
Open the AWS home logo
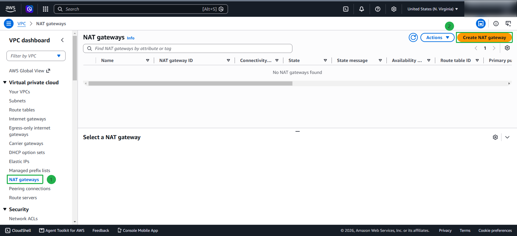10,9
